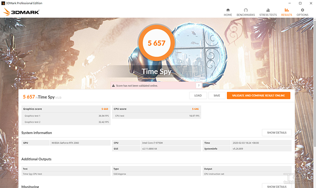Viewport: 316px width, 188px height.
Task: Open the Benchmarks section
Action: (245, 12)
